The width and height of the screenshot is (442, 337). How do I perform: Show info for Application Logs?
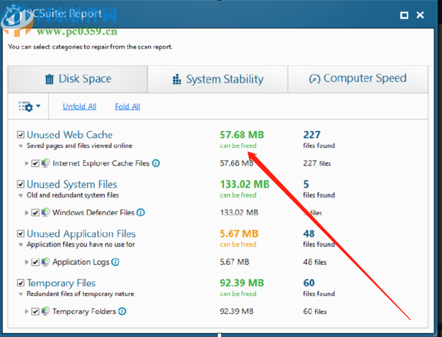pyautogui.click(x=115, y=262)
